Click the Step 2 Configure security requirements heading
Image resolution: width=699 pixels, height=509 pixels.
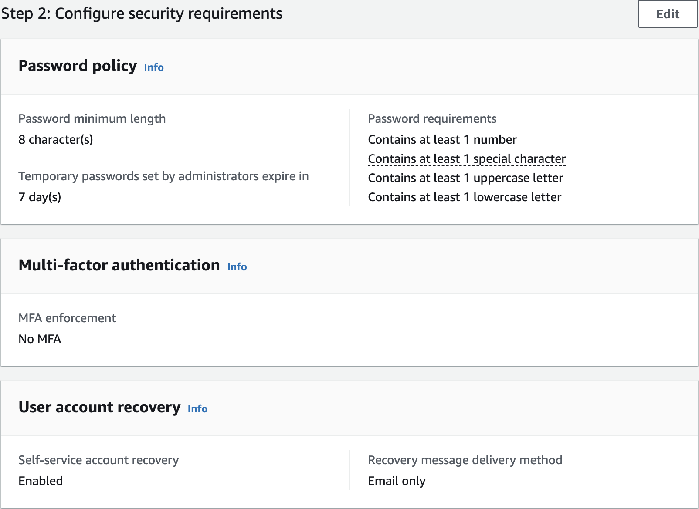(x=142, y=14)
